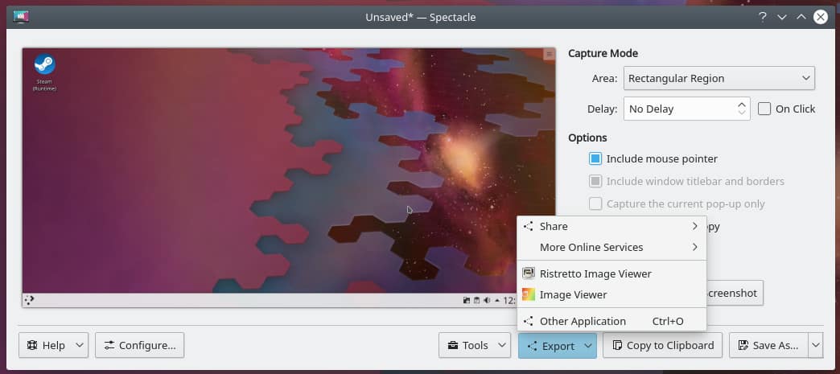The image size is (840, 374).
Task: Click the lifebuoy icon on Help button
Action: [32, 346]
